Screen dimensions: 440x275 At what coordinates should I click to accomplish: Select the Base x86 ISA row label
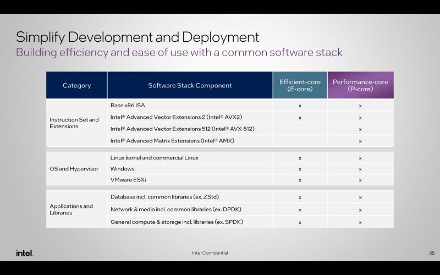[x=128, y=105]
